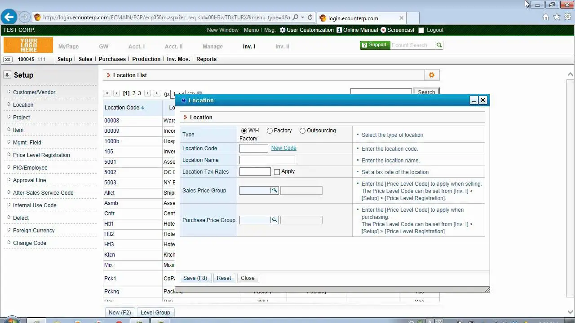Open the Reports submenu
This screenshot has height=323, width=575.
(x=207, y=59)
